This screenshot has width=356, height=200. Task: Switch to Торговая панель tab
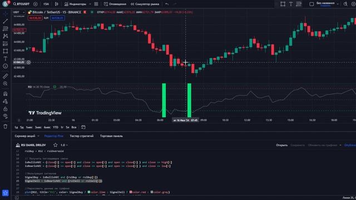click(111, 136)
